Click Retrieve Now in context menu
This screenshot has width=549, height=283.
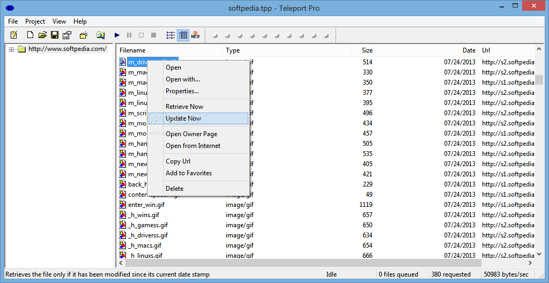tap(198, 107)
